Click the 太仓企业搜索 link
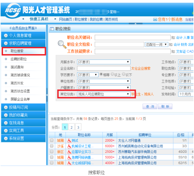Image resolution: width=194 pixels, height=176 pixels. click(141, 68)
